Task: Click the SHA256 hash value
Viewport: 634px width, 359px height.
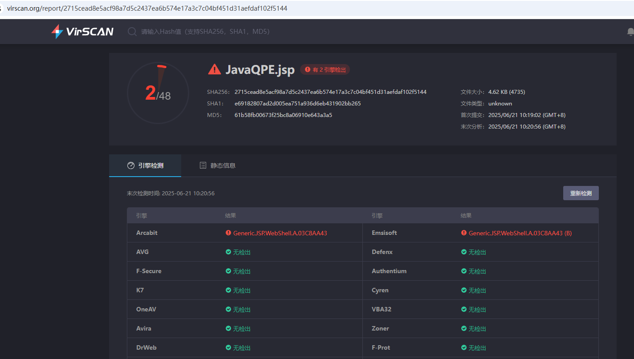Action: [x=330, y=92]
